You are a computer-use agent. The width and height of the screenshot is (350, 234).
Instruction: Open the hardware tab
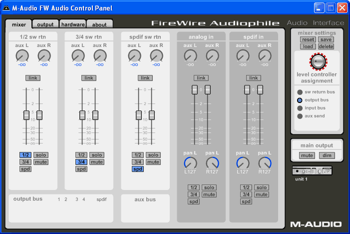73,24
